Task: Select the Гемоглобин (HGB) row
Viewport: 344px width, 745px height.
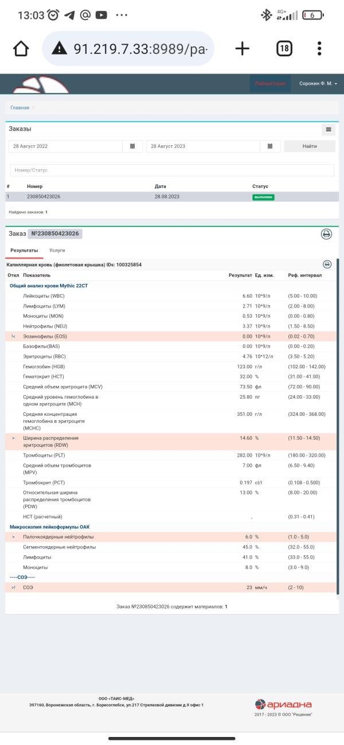Action: 172,366
